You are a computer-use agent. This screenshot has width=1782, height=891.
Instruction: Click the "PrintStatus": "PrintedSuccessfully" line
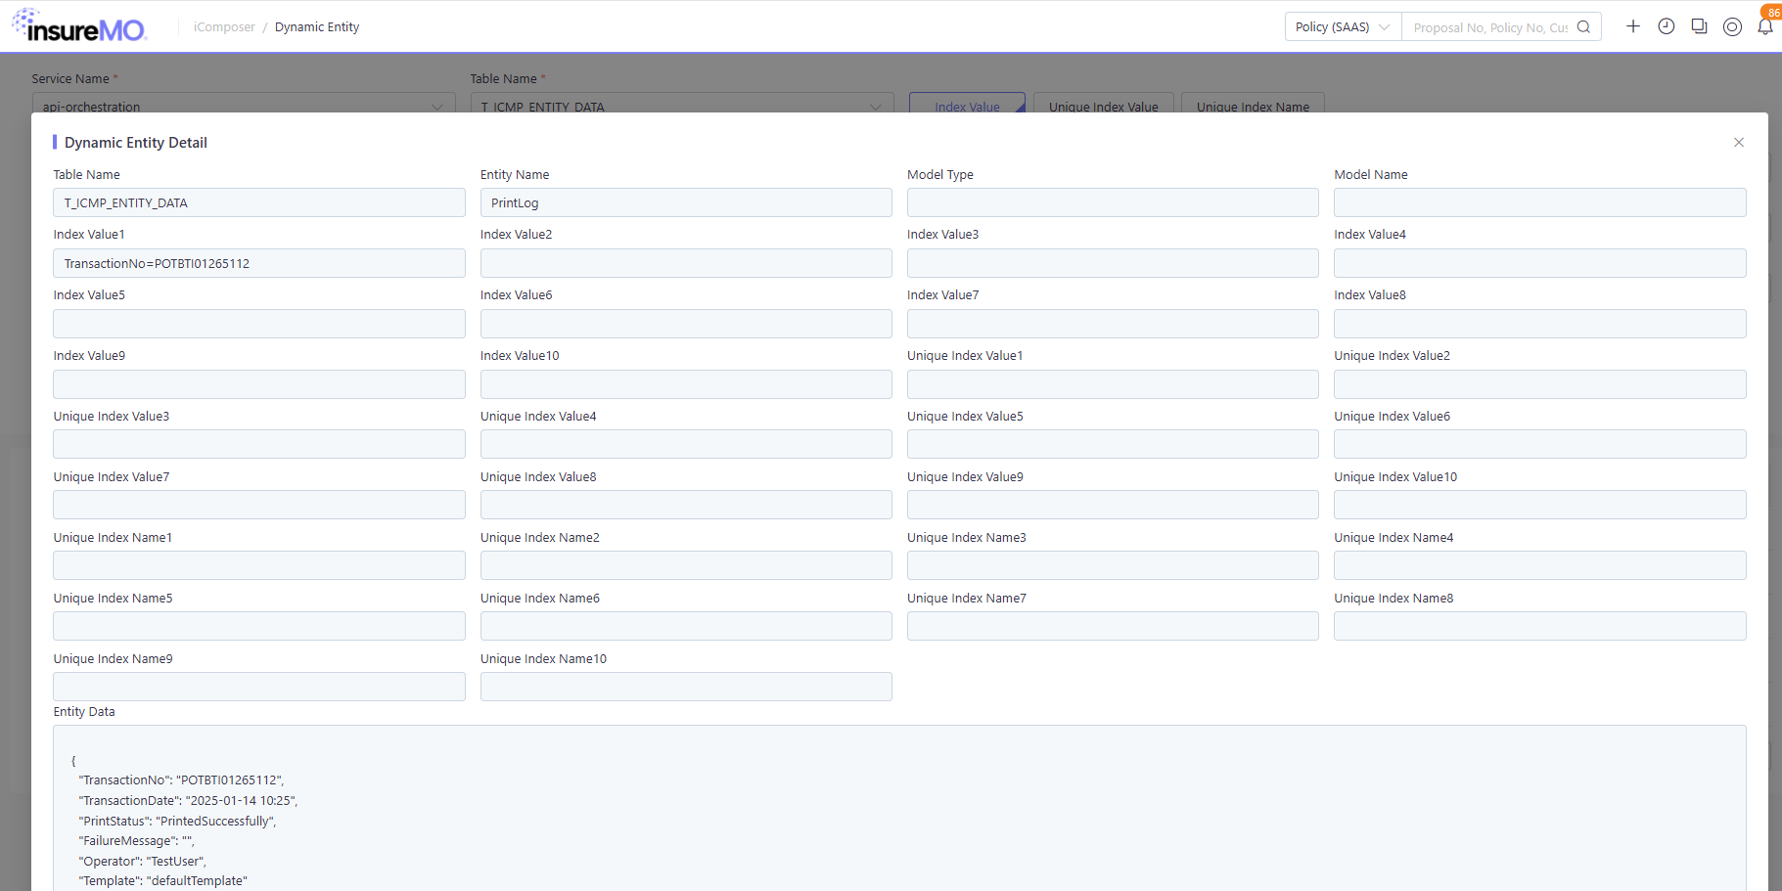177,821
